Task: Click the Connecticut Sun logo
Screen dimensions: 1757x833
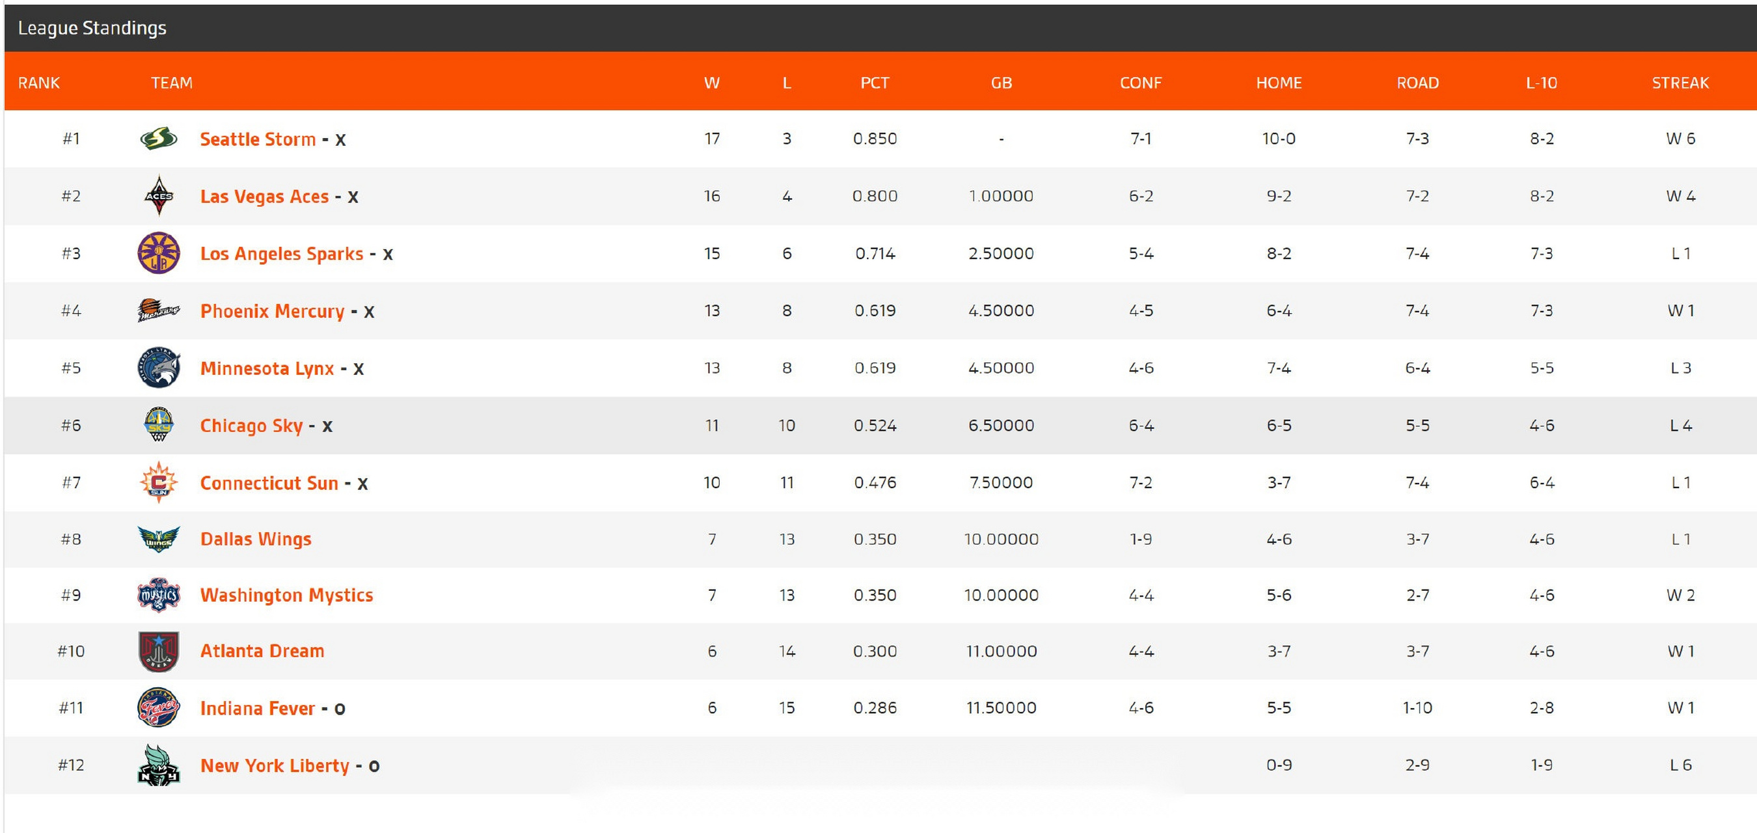Action: [158, 482]
